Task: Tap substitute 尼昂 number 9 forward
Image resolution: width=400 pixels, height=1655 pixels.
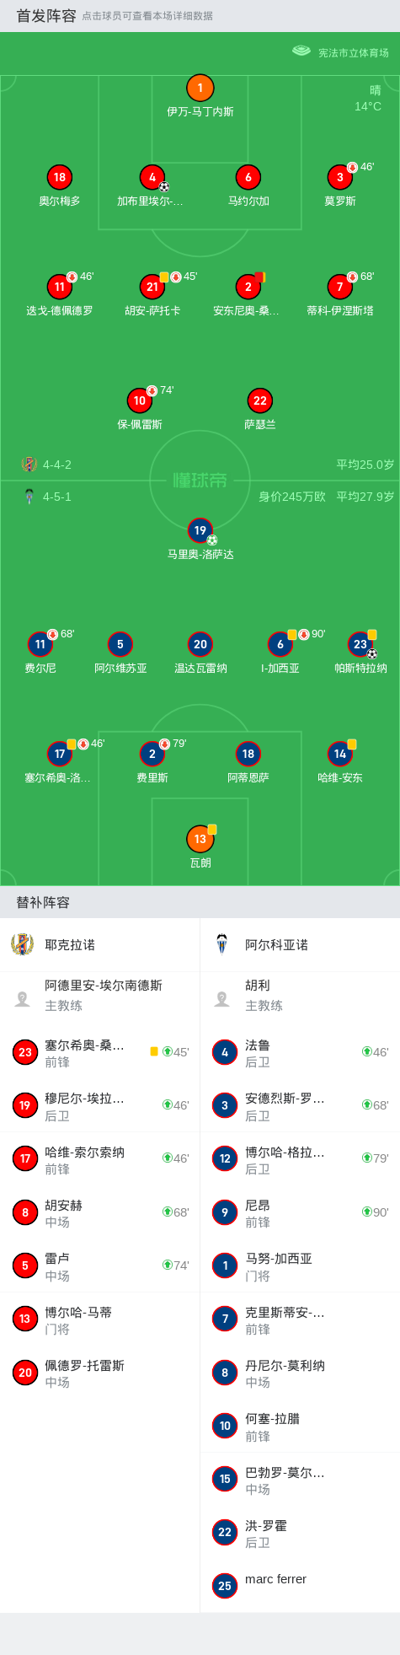Action: (x=300, y=1212)
